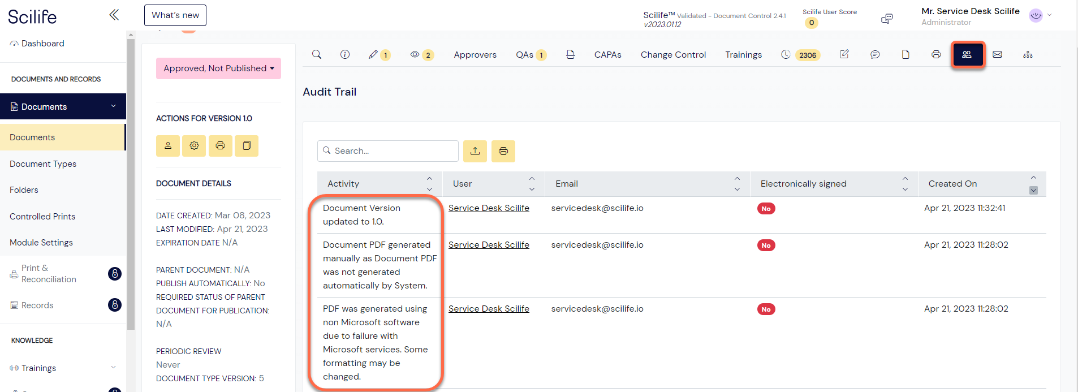Open the printer document icon next to QAs

571,54
